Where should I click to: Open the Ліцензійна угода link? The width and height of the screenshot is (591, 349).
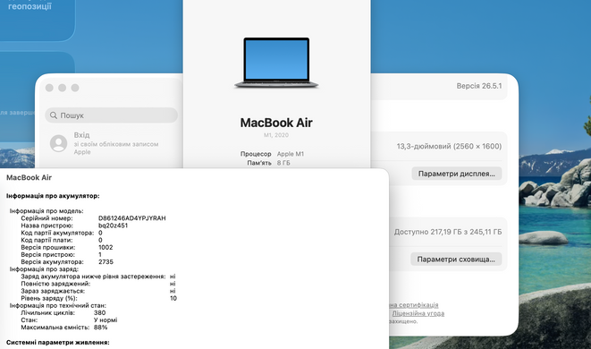coord(418,313)
